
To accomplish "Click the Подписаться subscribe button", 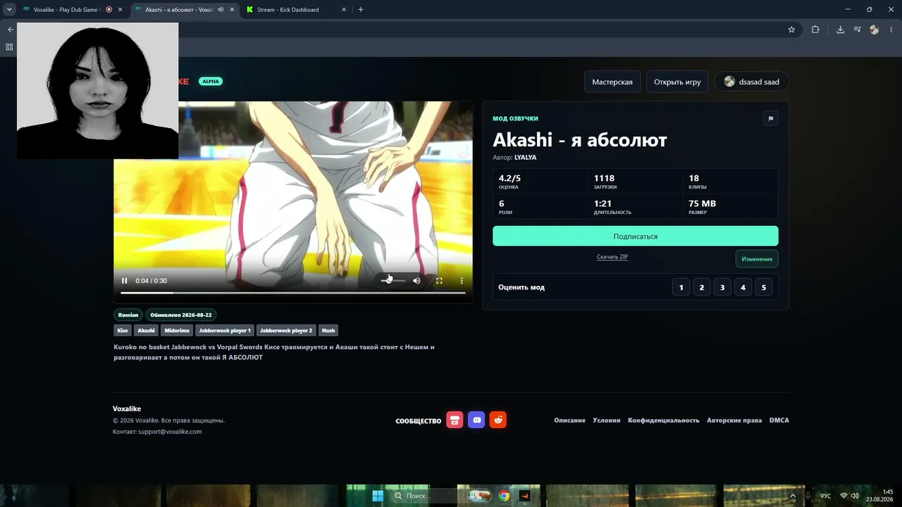I will pyautogui.click(x=636, y=236).
